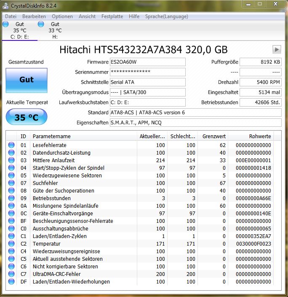Click the Grenzwert column header

(213, 136)
